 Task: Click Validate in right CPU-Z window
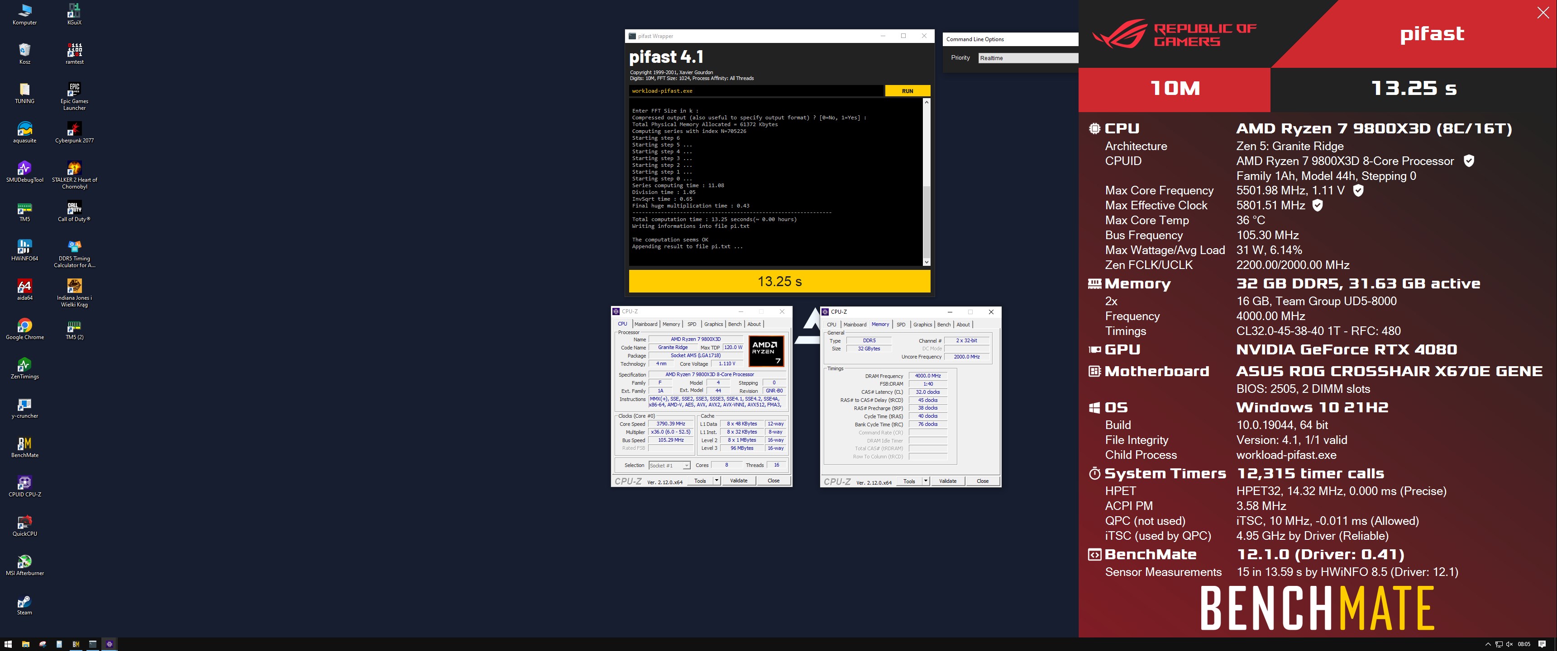click(x=948, y=481)
